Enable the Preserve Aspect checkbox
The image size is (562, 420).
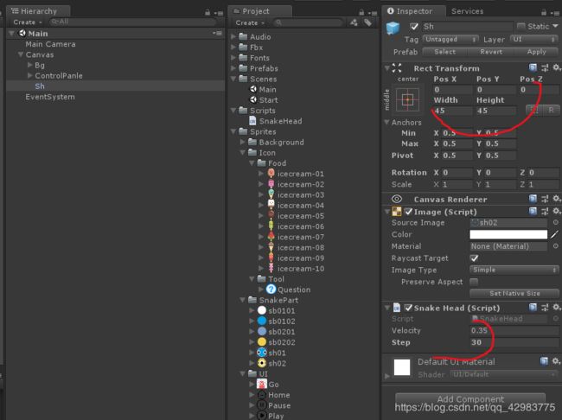(x=474, y=282)
